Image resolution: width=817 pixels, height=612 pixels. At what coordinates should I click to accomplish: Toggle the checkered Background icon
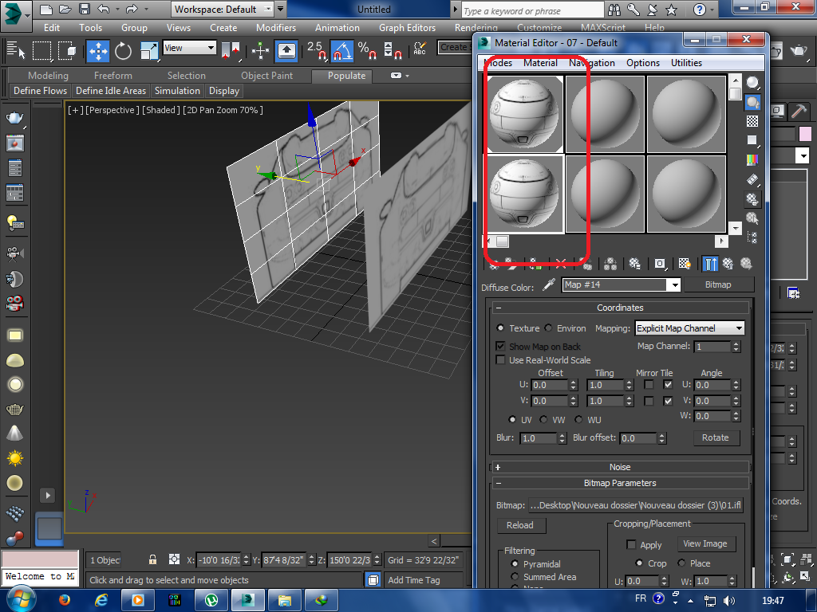tap(752, 121)
